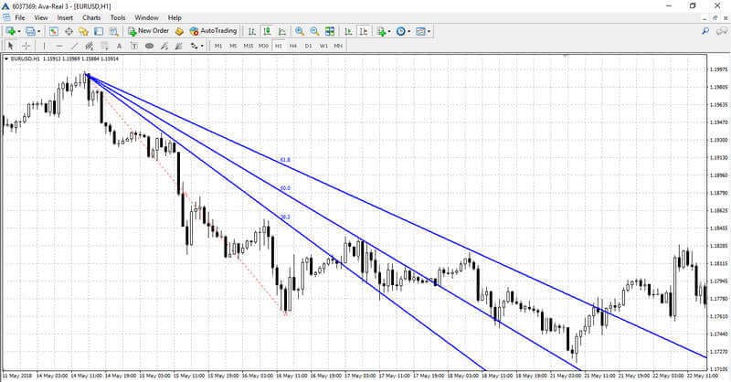Open the File menu
The width and height of the screenshot is (731, 382).
20,17
